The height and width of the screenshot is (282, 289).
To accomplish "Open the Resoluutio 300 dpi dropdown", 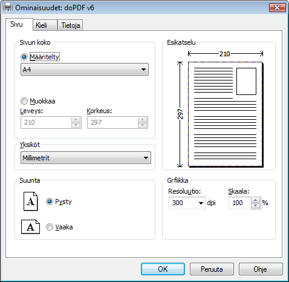I will (x=187, y=203).
